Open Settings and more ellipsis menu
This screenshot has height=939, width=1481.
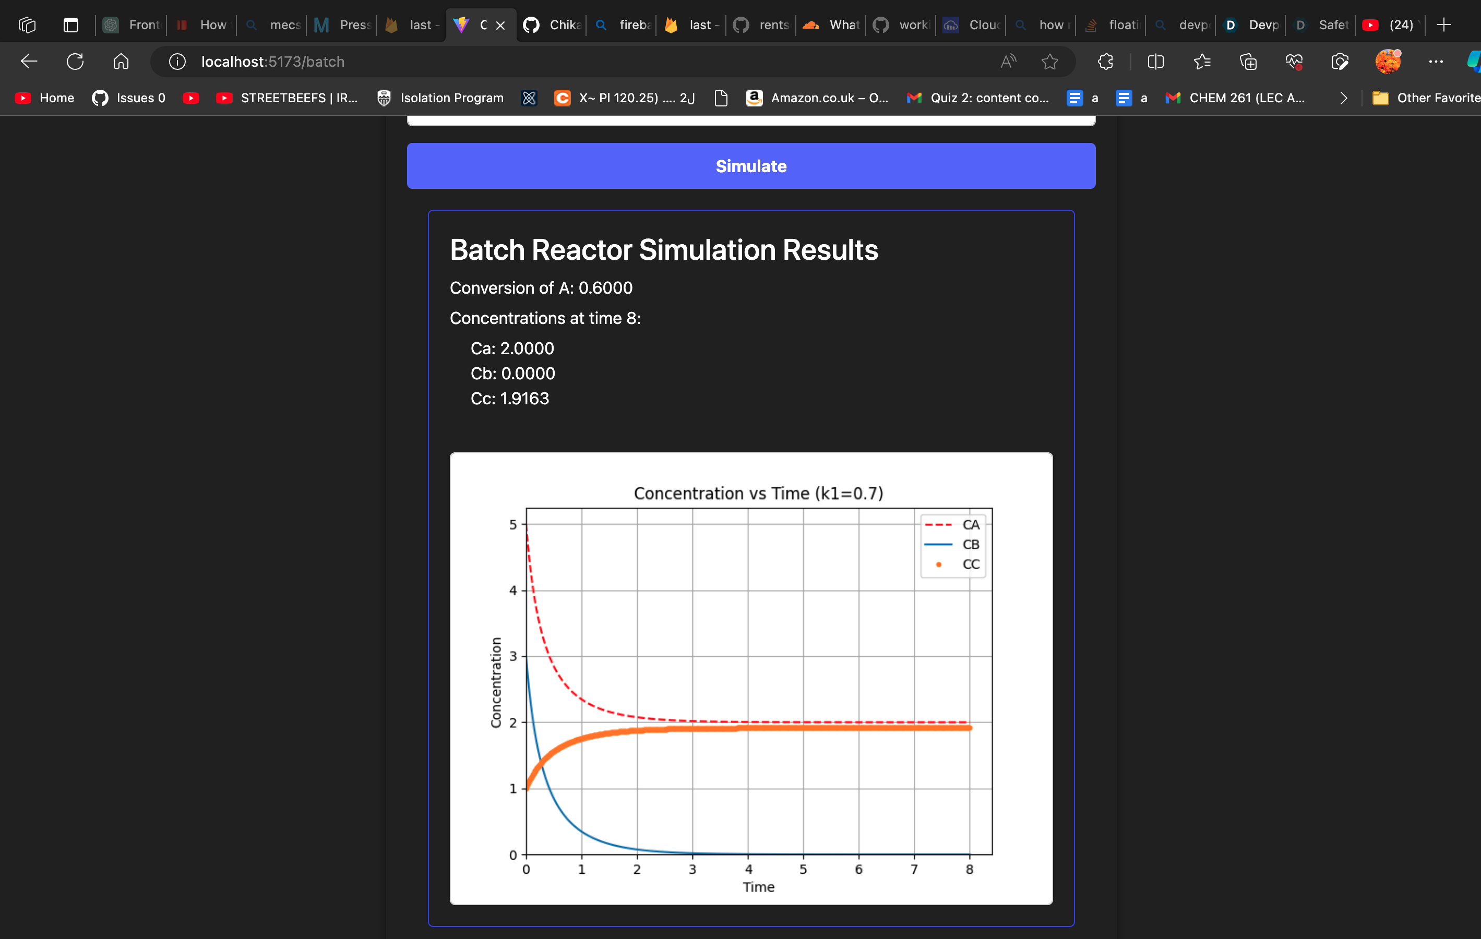point(1436,62)
